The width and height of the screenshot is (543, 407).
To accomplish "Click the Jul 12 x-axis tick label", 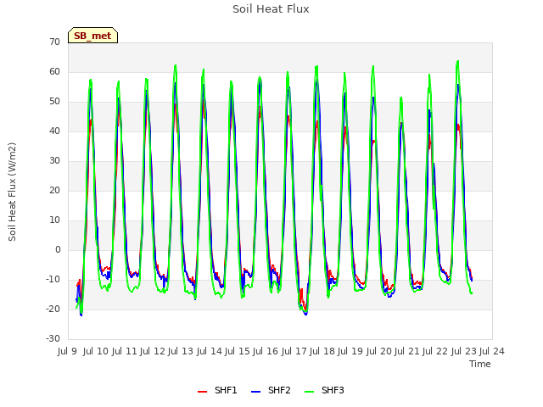I will (x=152, y=351).
